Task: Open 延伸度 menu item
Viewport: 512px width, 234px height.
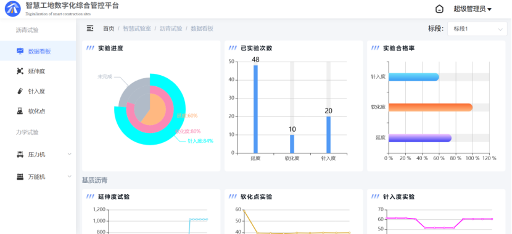Action: [x=38, y=71]
